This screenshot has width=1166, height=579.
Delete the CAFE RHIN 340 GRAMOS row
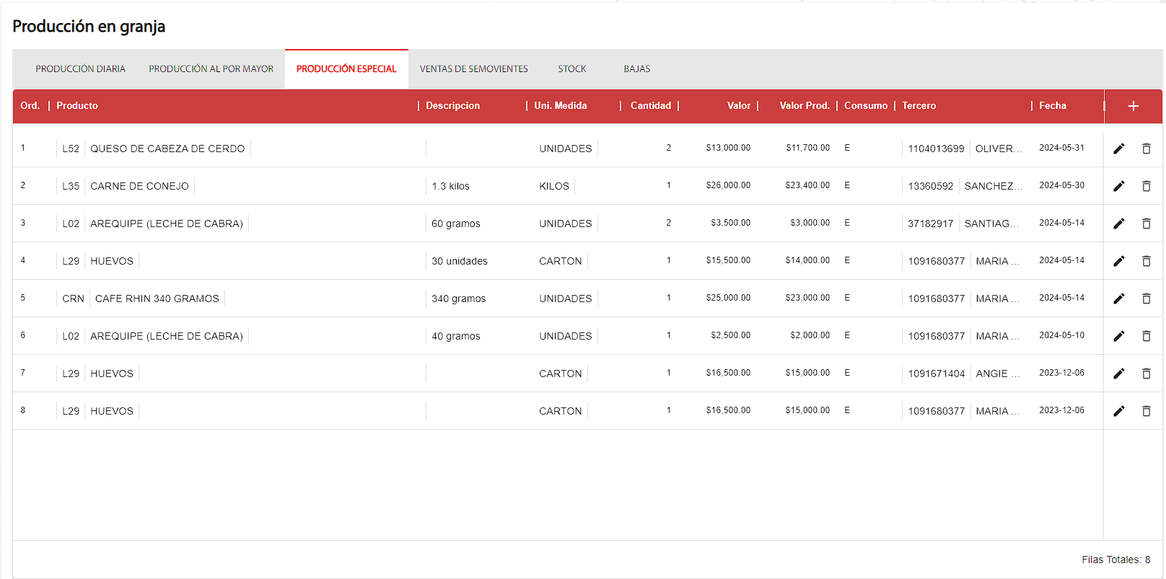pos(1146,299)
